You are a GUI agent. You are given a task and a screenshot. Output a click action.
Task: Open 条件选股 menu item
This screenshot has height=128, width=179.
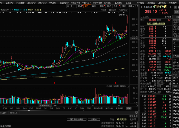(107, 3)
